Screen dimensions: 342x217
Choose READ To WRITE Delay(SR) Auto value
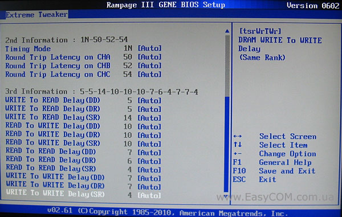pos(149,144)
